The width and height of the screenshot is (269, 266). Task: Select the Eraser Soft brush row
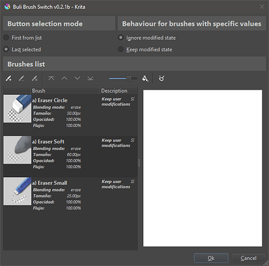coord(71,156)
